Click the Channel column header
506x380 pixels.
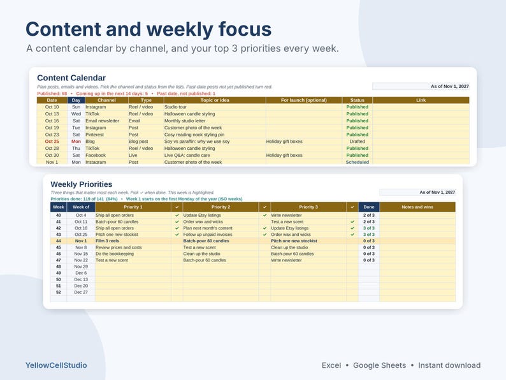pyautogui.click(x=106, y=100)
